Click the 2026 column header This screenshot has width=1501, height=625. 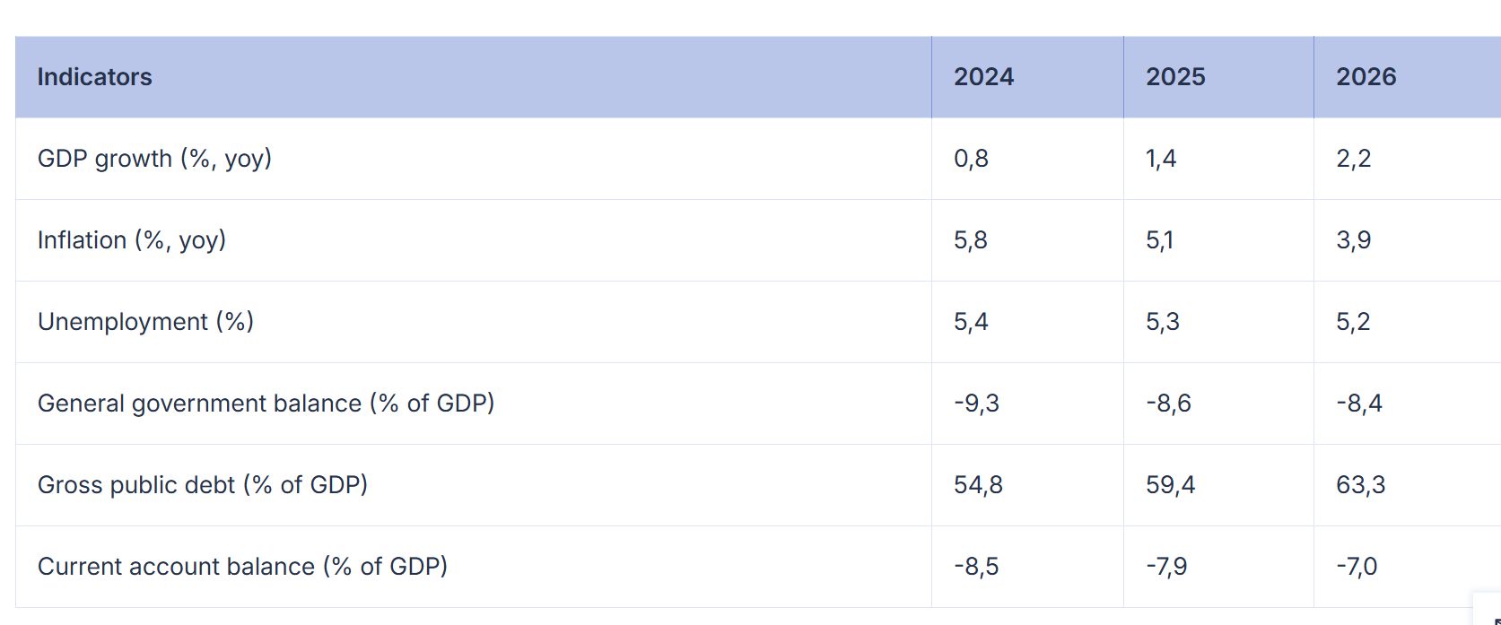pyautogui.click(x=1366, y=77)
